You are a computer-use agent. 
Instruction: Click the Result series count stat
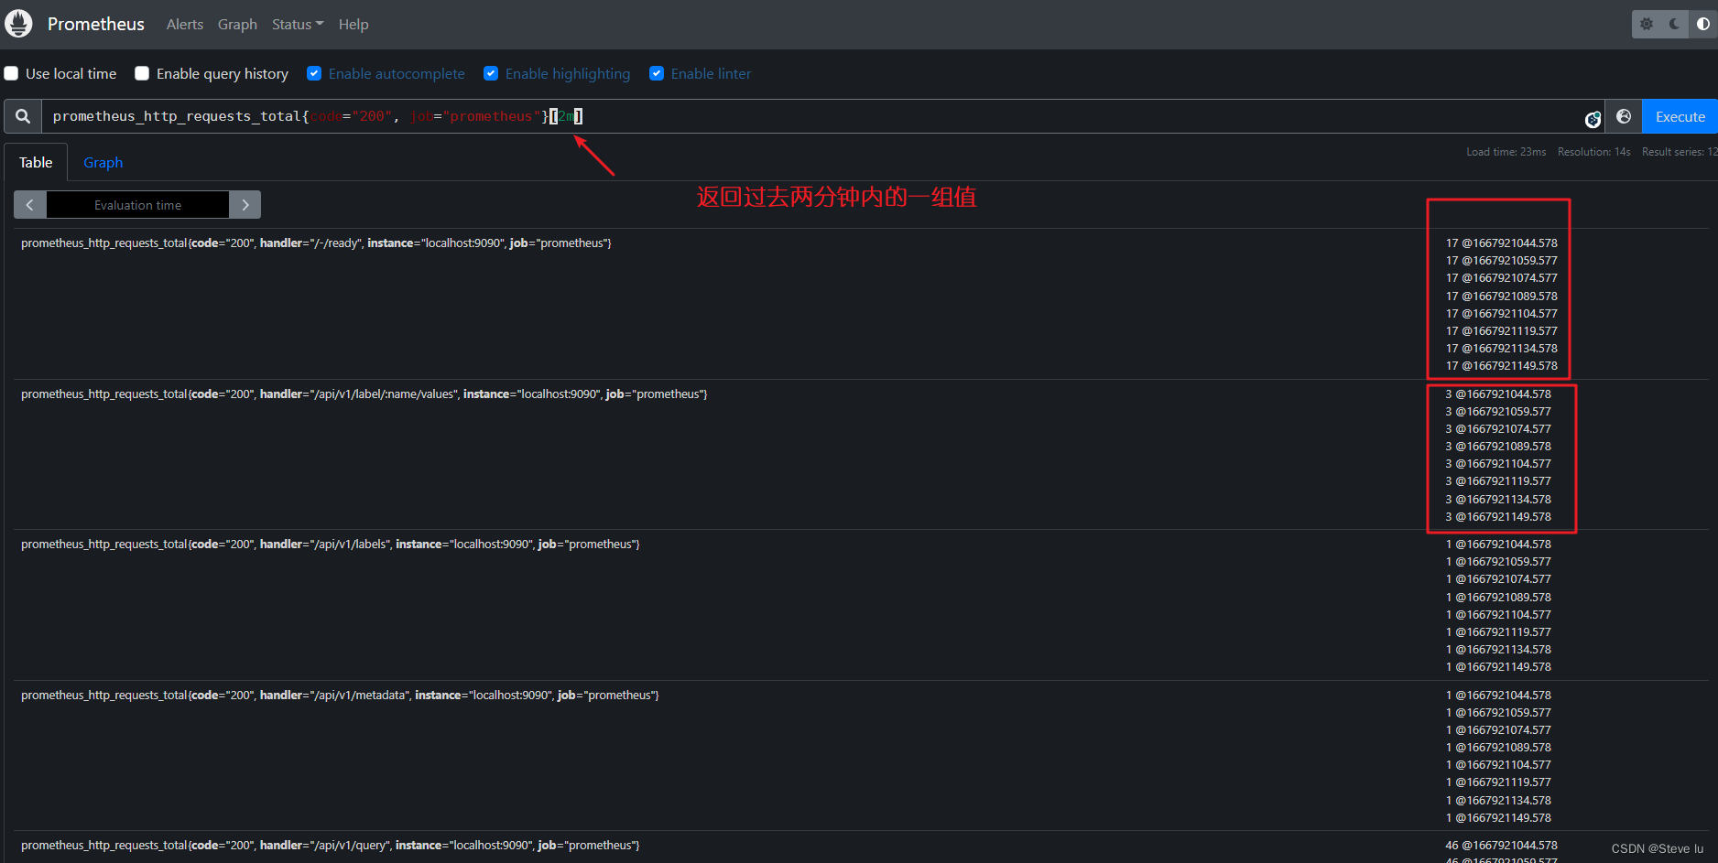click(1680, 152)
